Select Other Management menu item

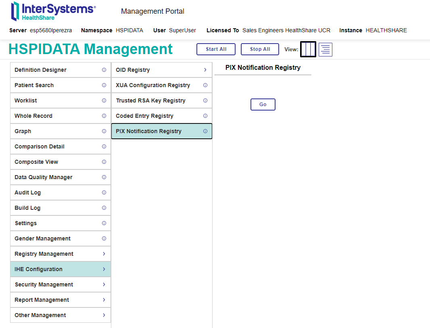tap(61, 315)
